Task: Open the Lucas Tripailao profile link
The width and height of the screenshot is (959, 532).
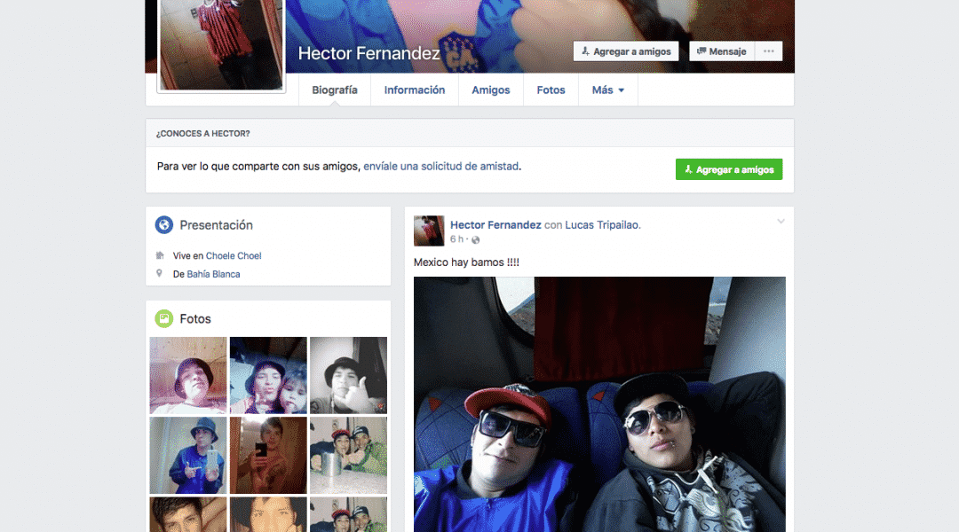Action: tap(602, 225)
